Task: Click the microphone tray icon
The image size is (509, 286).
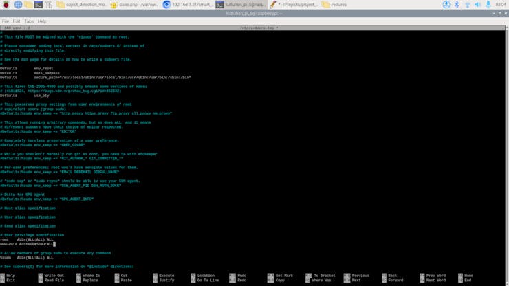Action: pyautogui.click(x=488, y=5)
